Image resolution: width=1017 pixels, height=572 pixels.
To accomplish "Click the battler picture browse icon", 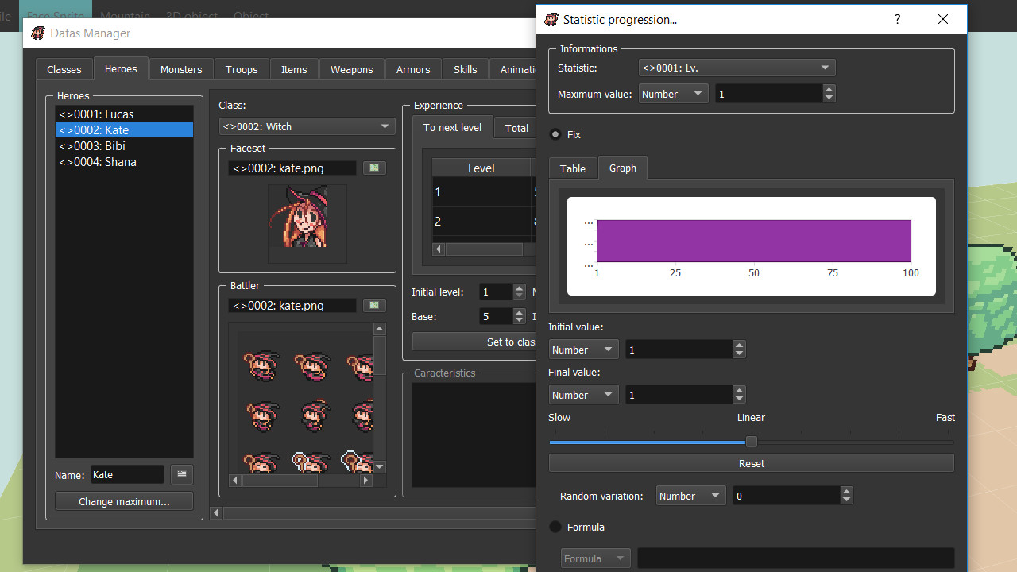I will coord(374,305).
